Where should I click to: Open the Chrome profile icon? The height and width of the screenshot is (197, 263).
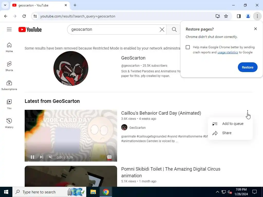[248, 16]
